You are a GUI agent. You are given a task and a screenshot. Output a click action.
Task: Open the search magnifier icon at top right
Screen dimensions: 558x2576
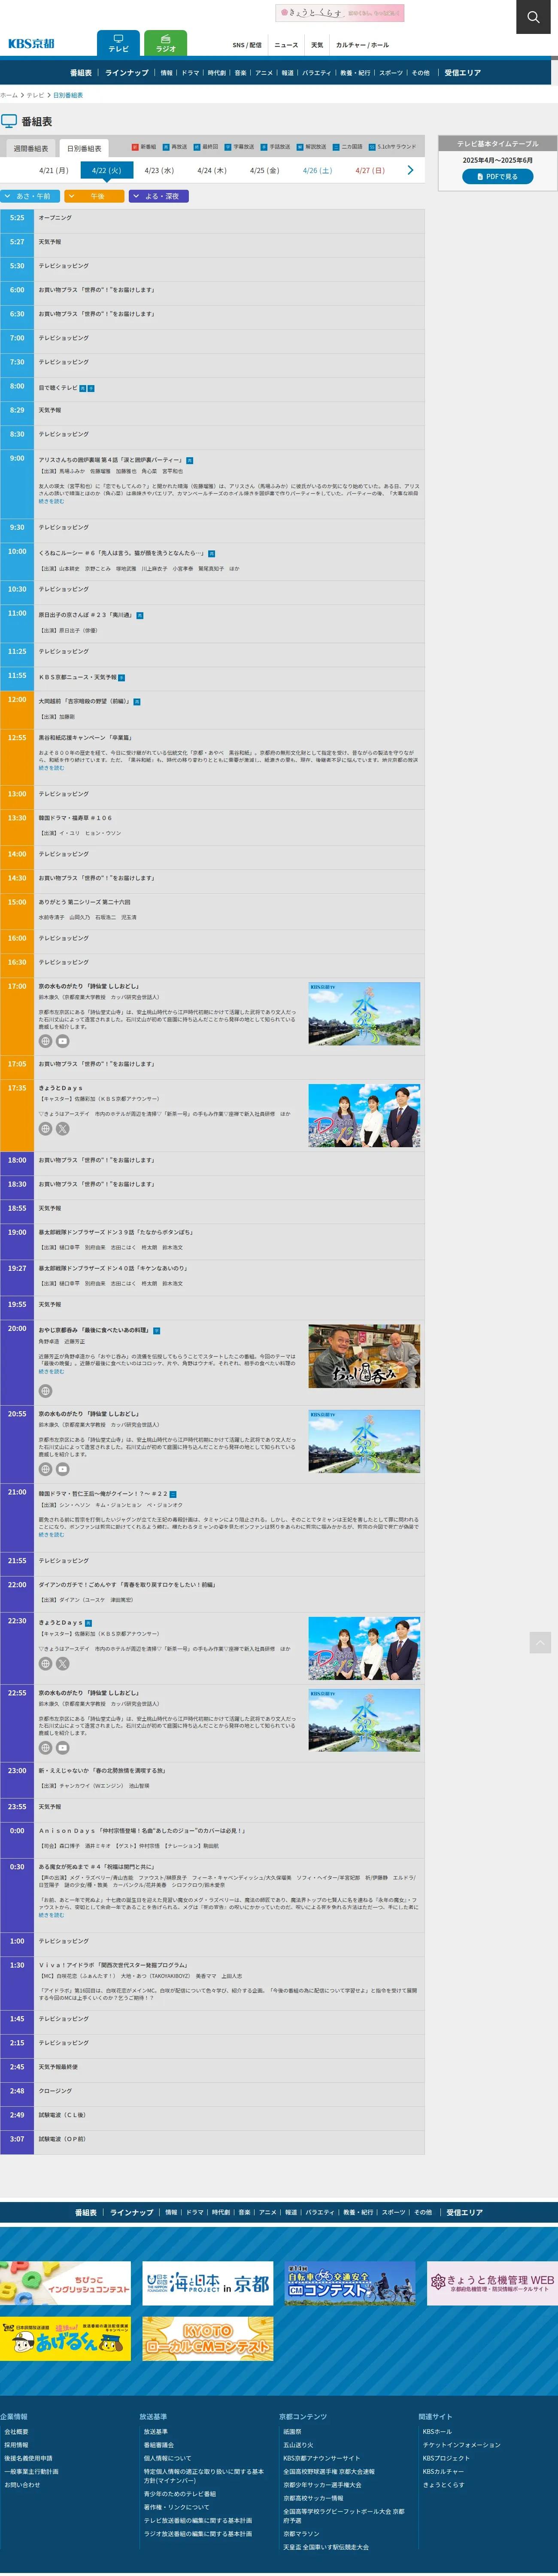[533, 17]
